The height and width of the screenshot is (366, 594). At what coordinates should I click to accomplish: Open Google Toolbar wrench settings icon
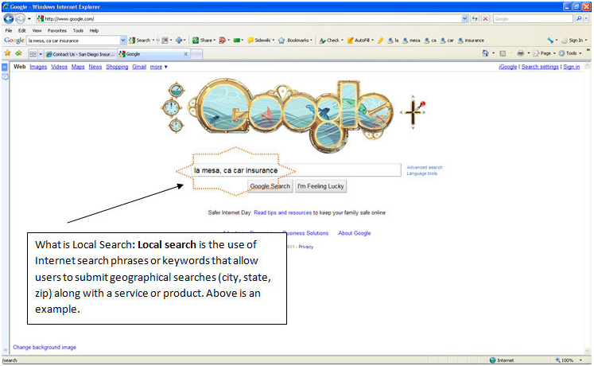click(x=550, y=40)
